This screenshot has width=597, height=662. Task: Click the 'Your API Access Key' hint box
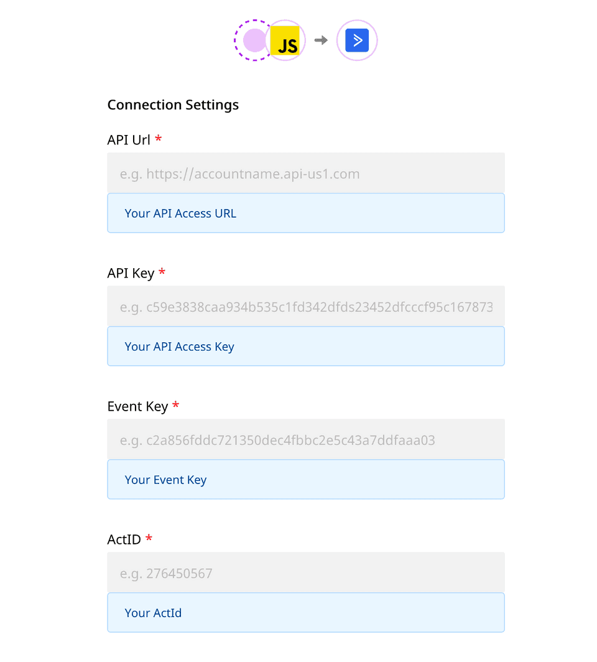306,347
